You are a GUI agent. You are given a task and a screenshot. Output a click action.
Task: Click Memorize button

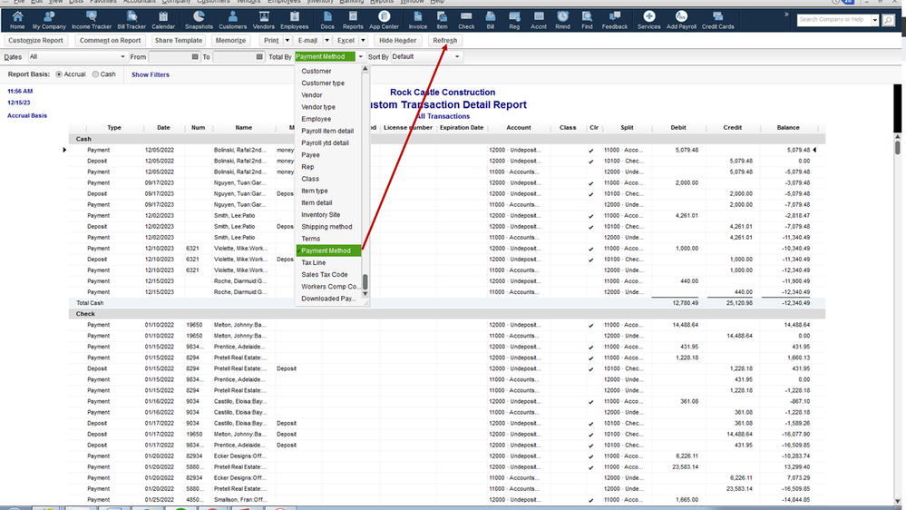click(230, 41)
